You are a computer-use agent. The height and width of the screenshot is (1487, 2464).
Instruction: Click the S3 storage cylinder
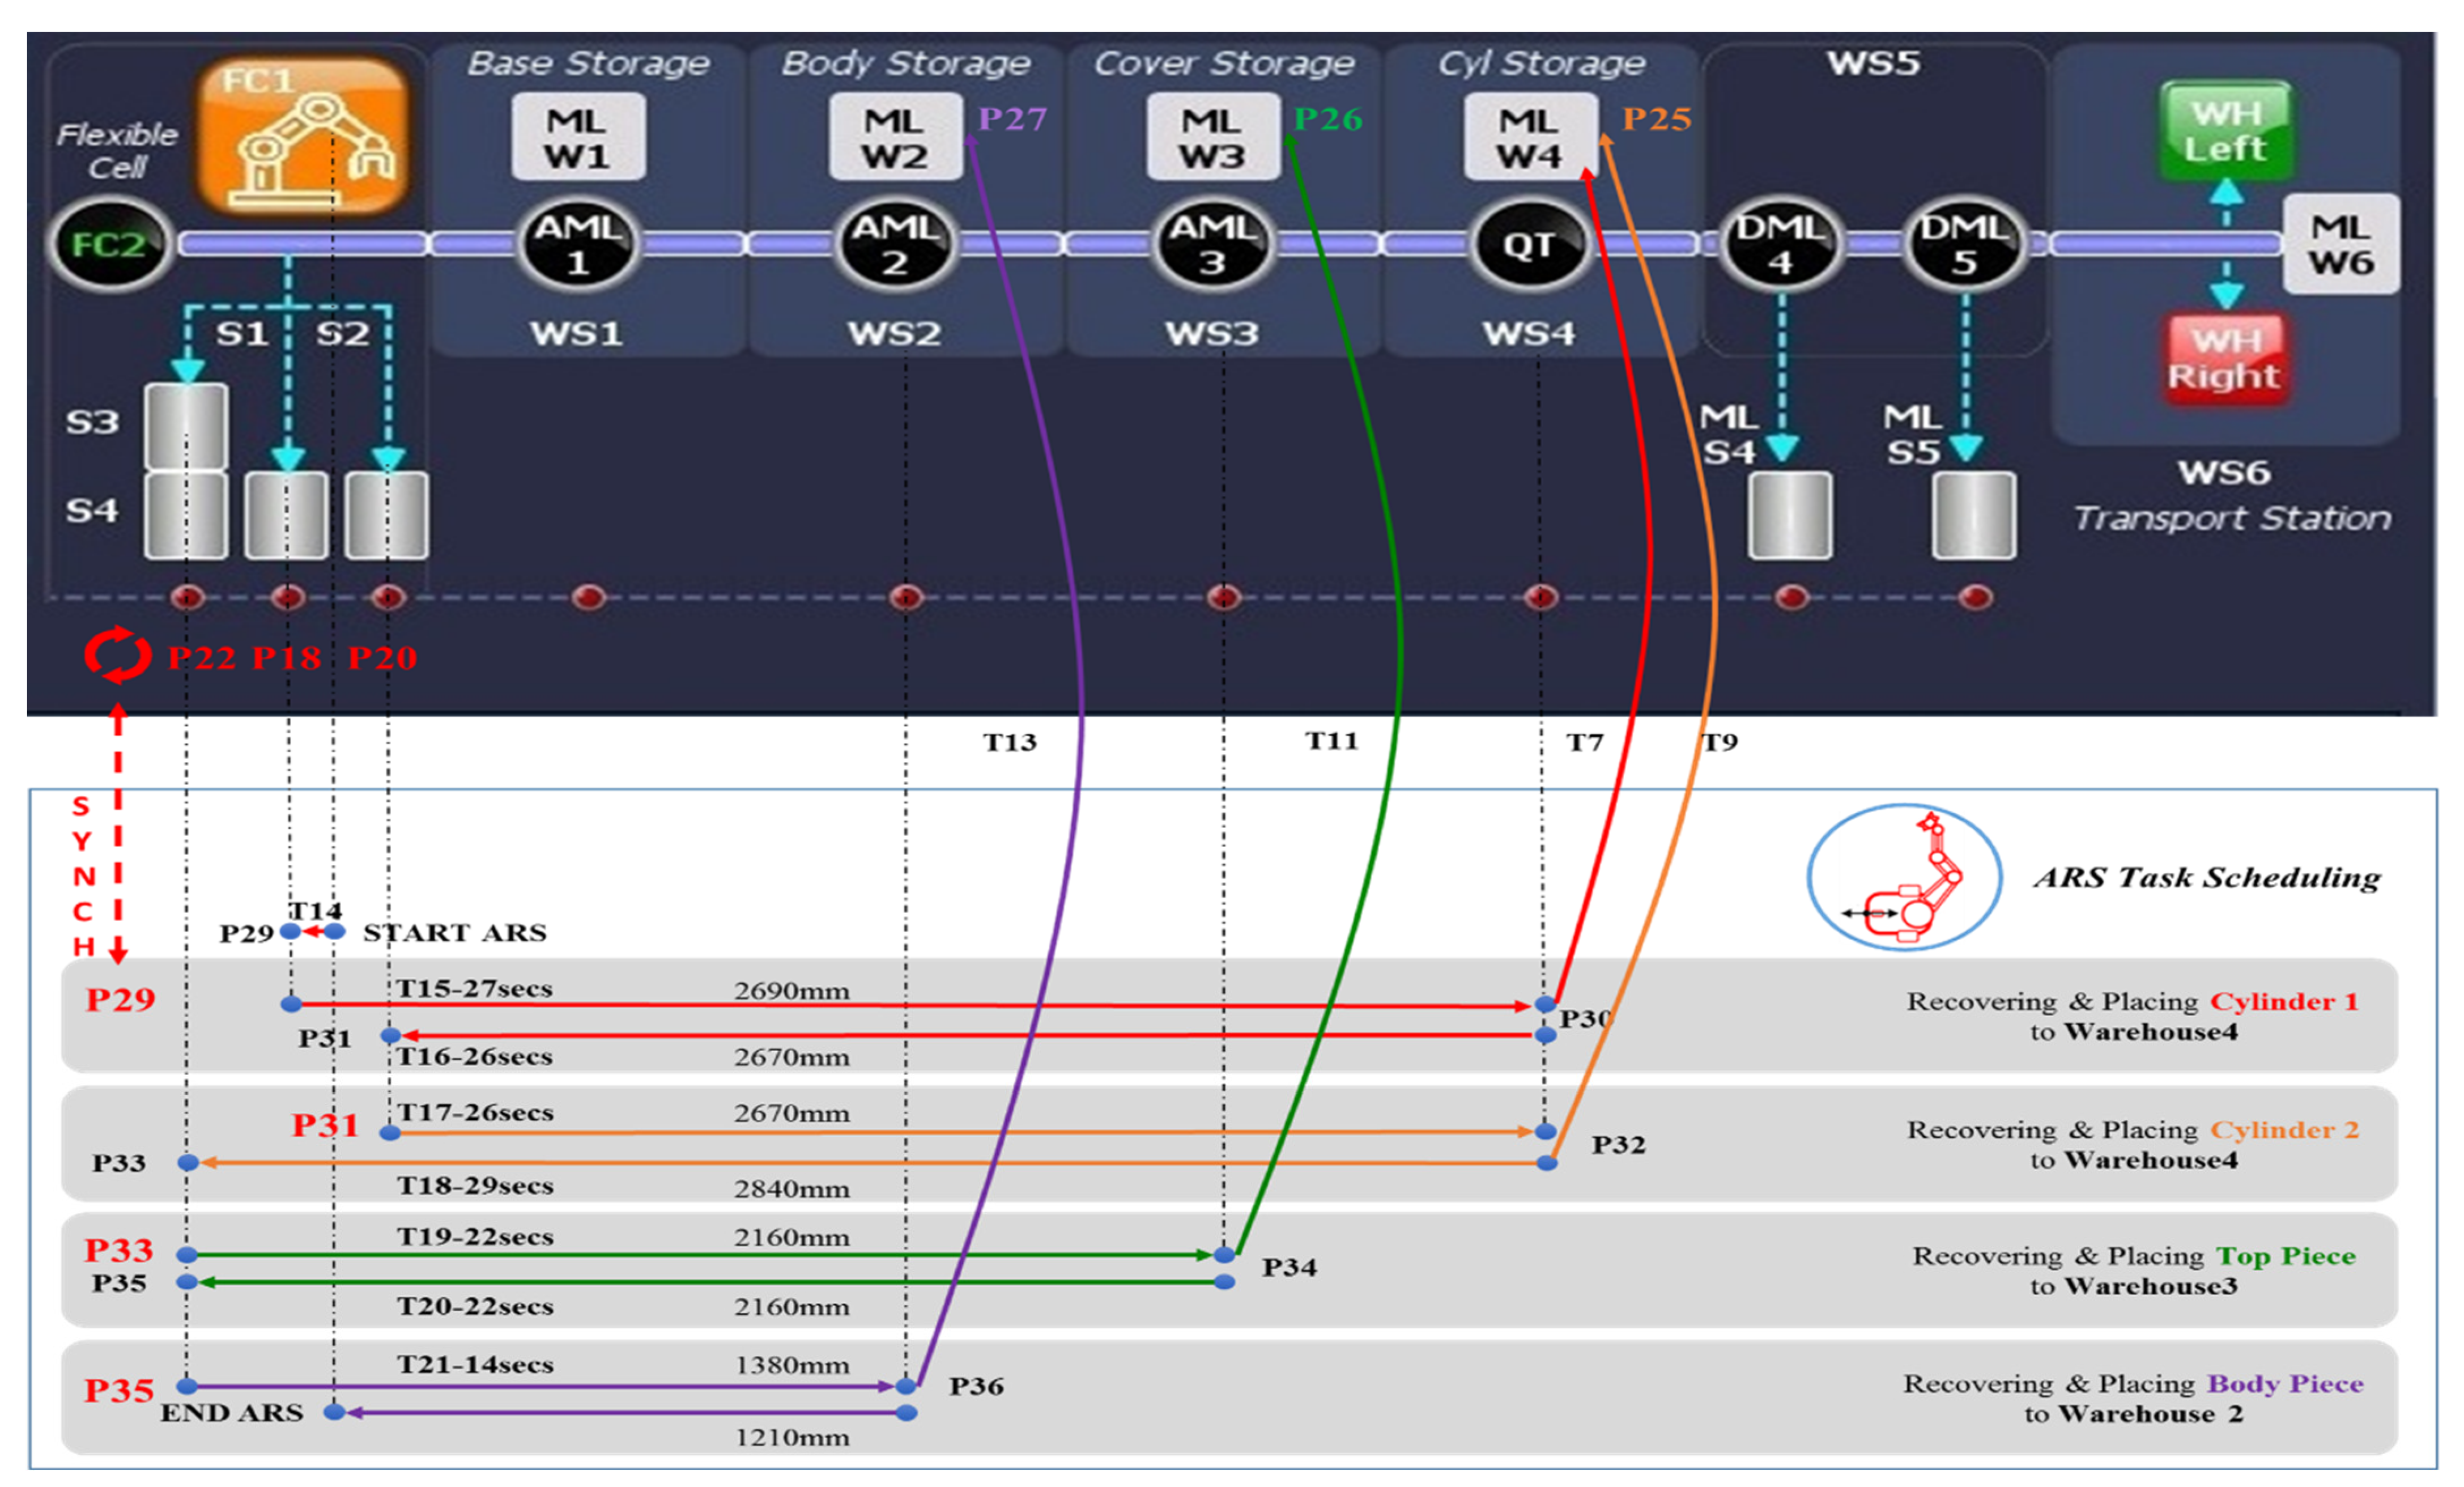186,426
